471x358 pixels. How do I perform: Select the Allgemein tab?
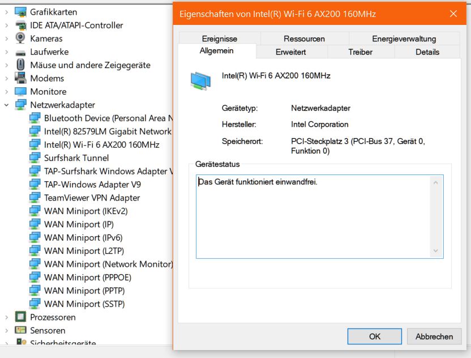(x=217, y=51)
